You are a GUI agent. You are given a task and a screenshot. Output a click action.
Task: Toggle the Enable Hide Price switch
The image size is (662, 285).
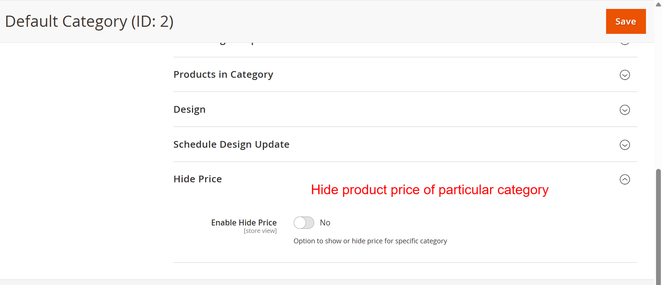(x=304, y=223)
